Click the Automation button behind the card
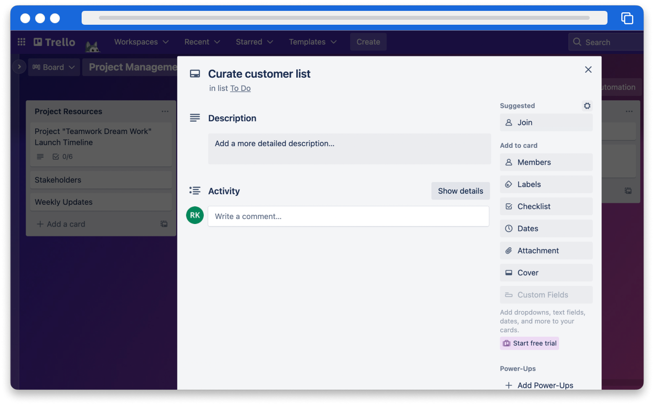This screenshot has width=654, height=405. 621,87
